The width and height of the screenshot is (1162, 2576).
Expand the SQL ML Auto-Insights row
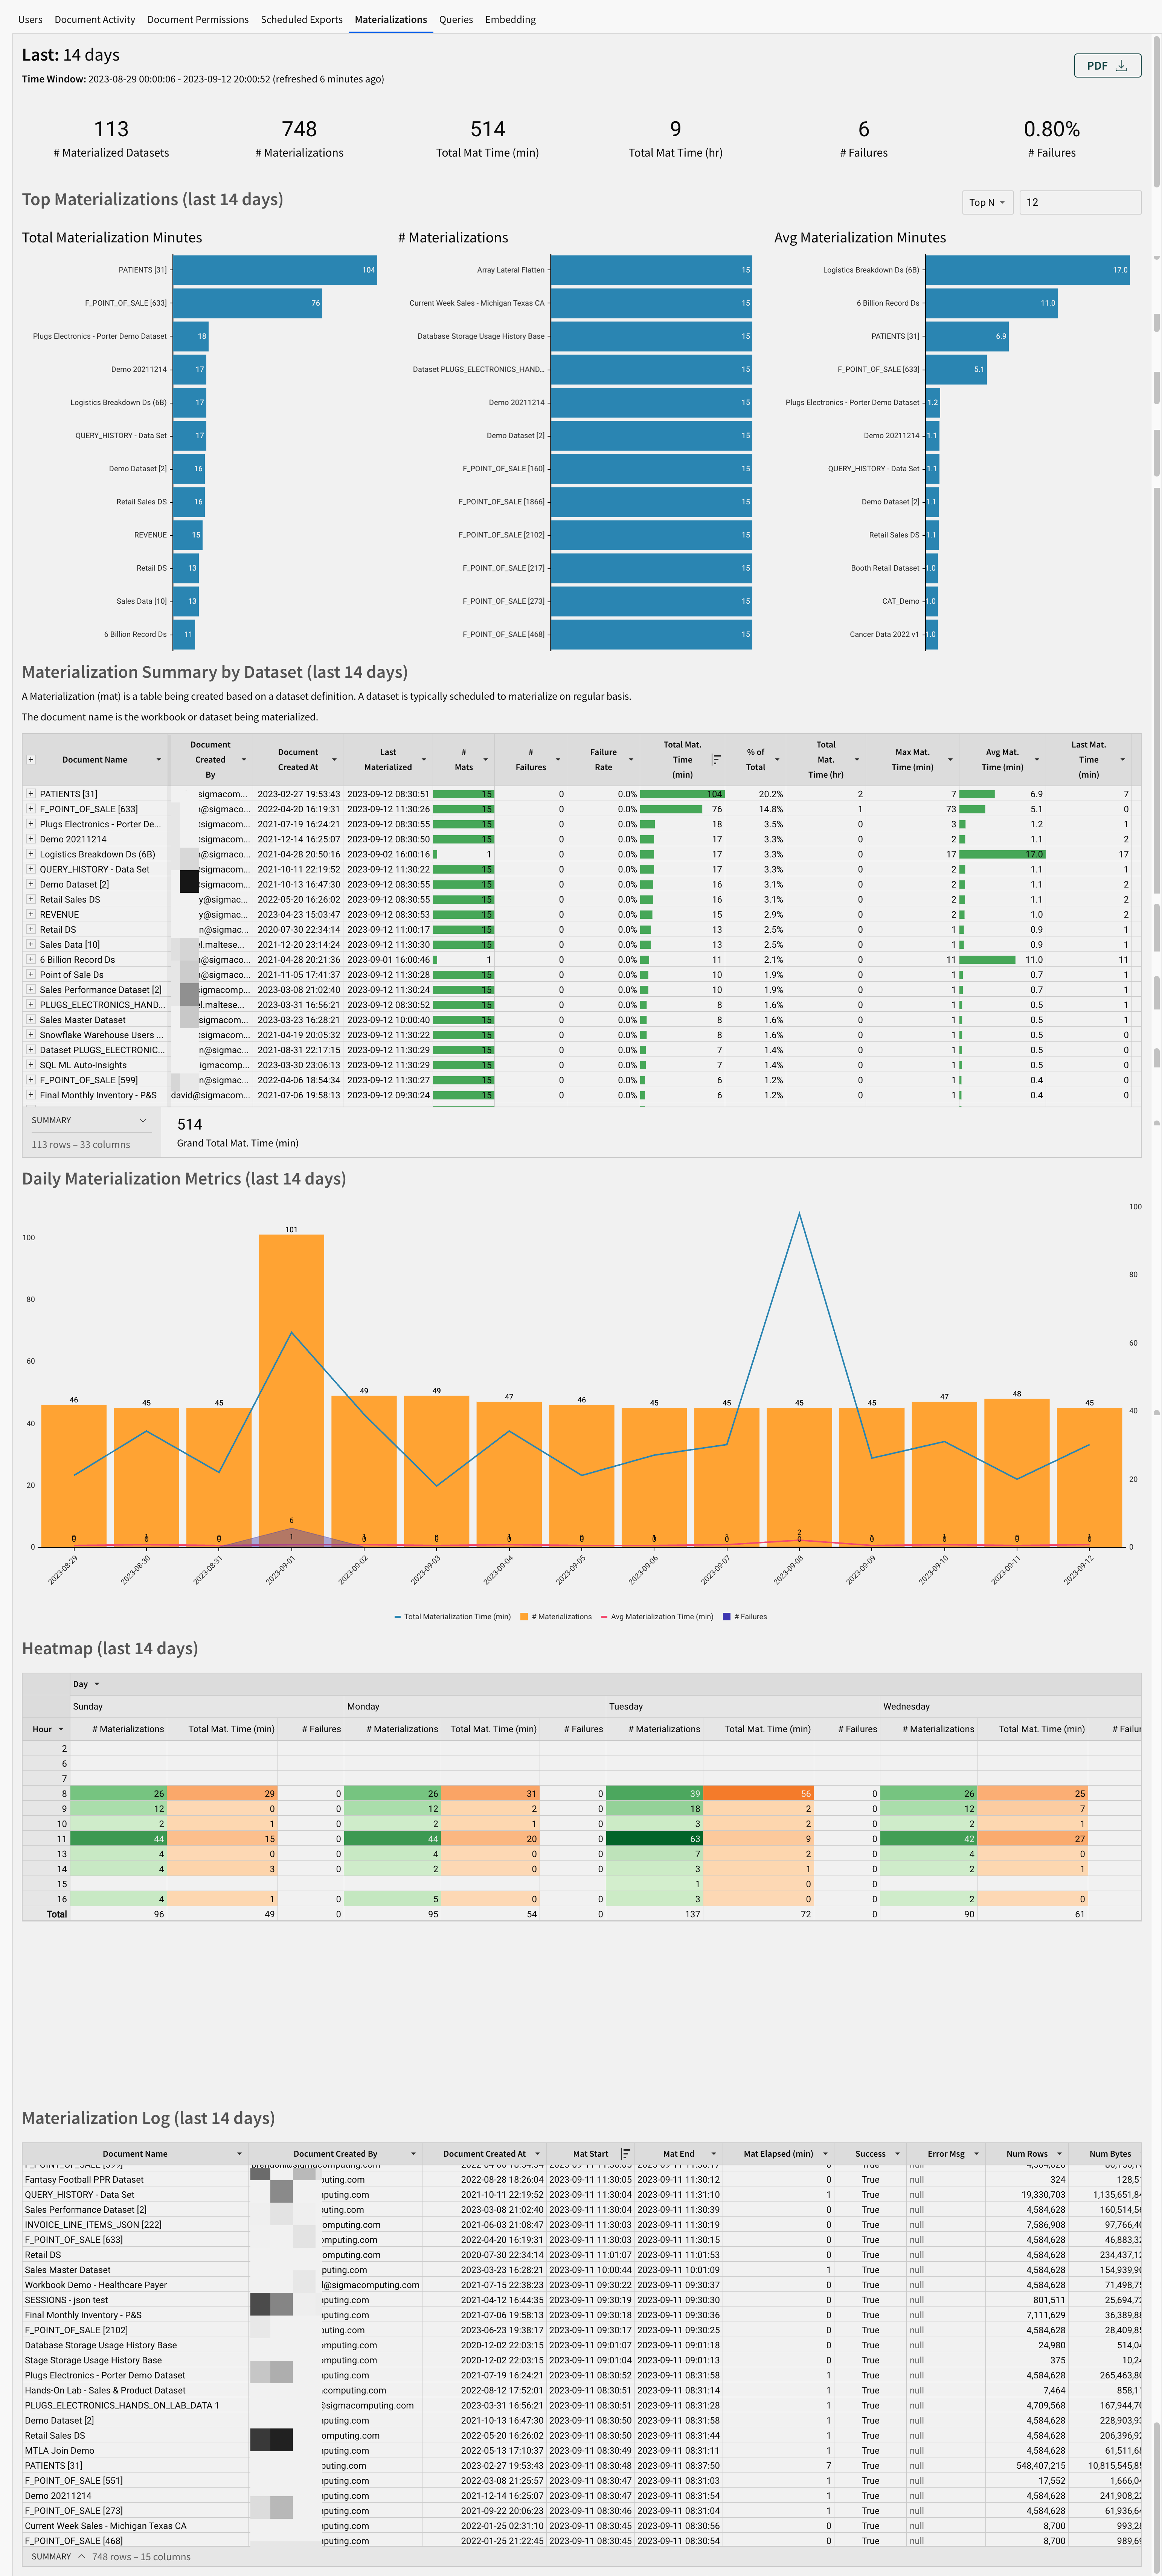coord(31,1065)
